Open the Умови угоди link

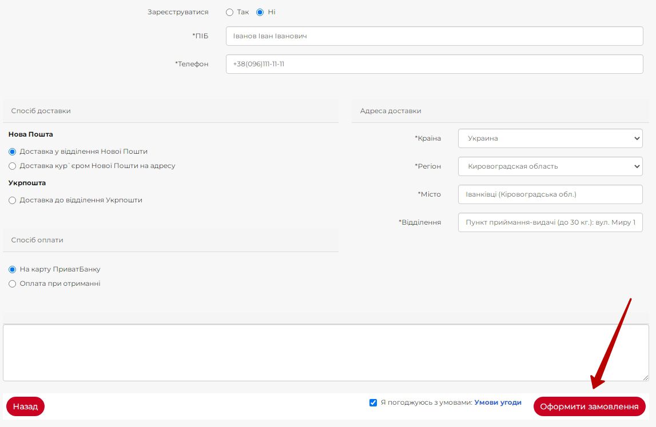[x=498, y=402]
